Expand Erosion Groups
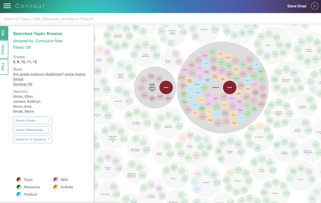Image resolution: width=321 pixels, height=203 pixels. (32, 121)
